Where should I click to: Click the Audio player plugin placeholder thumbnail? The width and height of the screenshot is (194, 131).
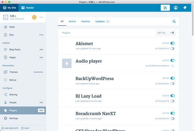click(67, 63)
